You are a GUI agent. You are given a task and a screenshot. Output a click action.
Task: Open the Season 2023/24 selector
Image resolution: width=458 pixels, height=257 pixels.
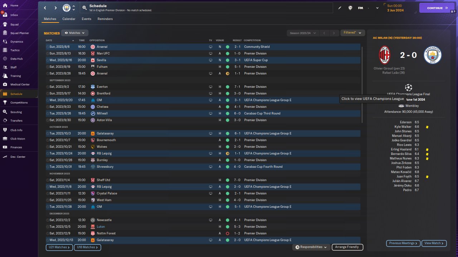(x=303, y=33)
